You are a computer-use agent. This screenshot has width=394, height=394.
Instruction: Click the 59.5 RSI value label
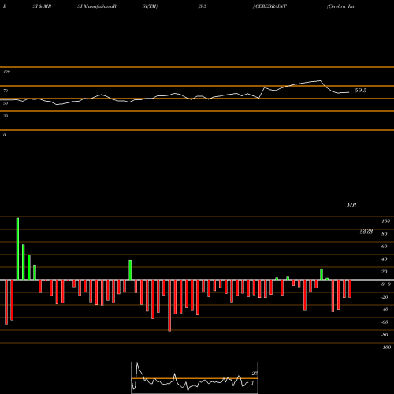click(360, 91)
